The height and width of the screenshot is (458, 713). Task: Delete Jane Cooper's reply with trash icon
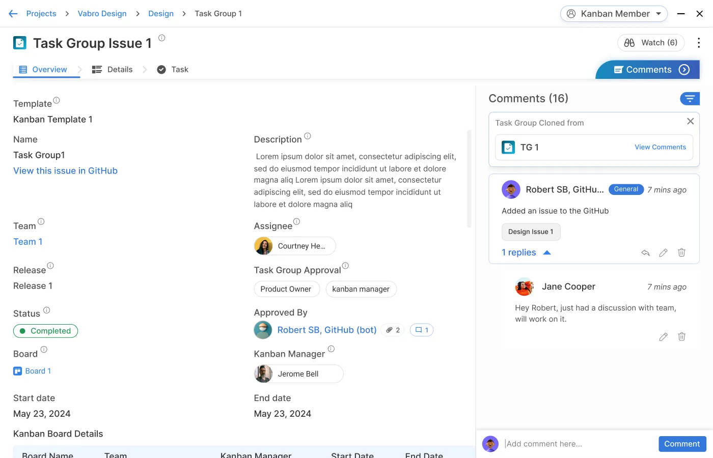681,336
